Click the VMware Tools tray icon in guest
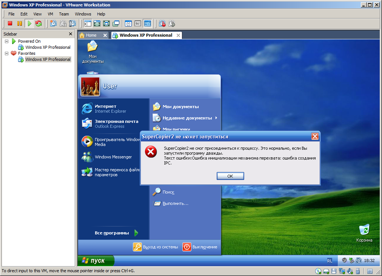Image resolution: width=382 pixels, height=276 pixels. (359, 260)
